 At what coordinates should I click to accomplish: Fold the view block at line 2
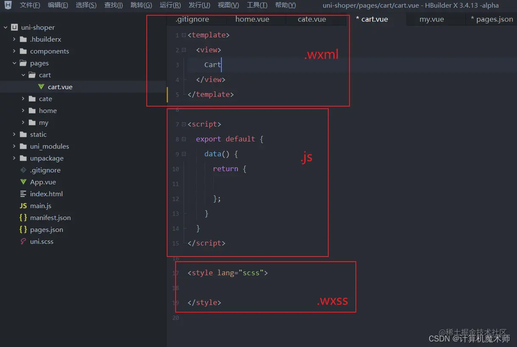click(x=184, y=50)
